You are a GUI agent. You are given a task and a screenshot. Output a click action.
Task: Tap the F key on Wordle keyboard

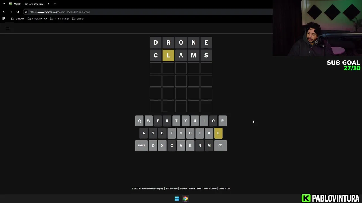click(x=171, y=133)
